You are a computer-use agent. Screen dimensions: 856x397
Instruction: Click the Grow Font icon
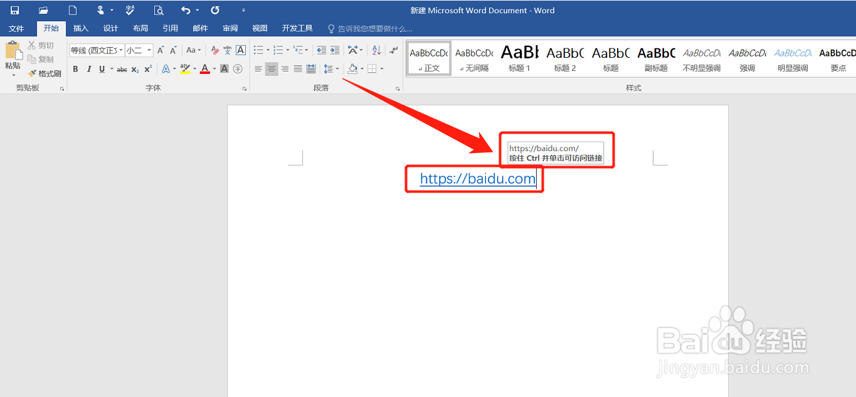pyautogui.click(x=161, y=50)
